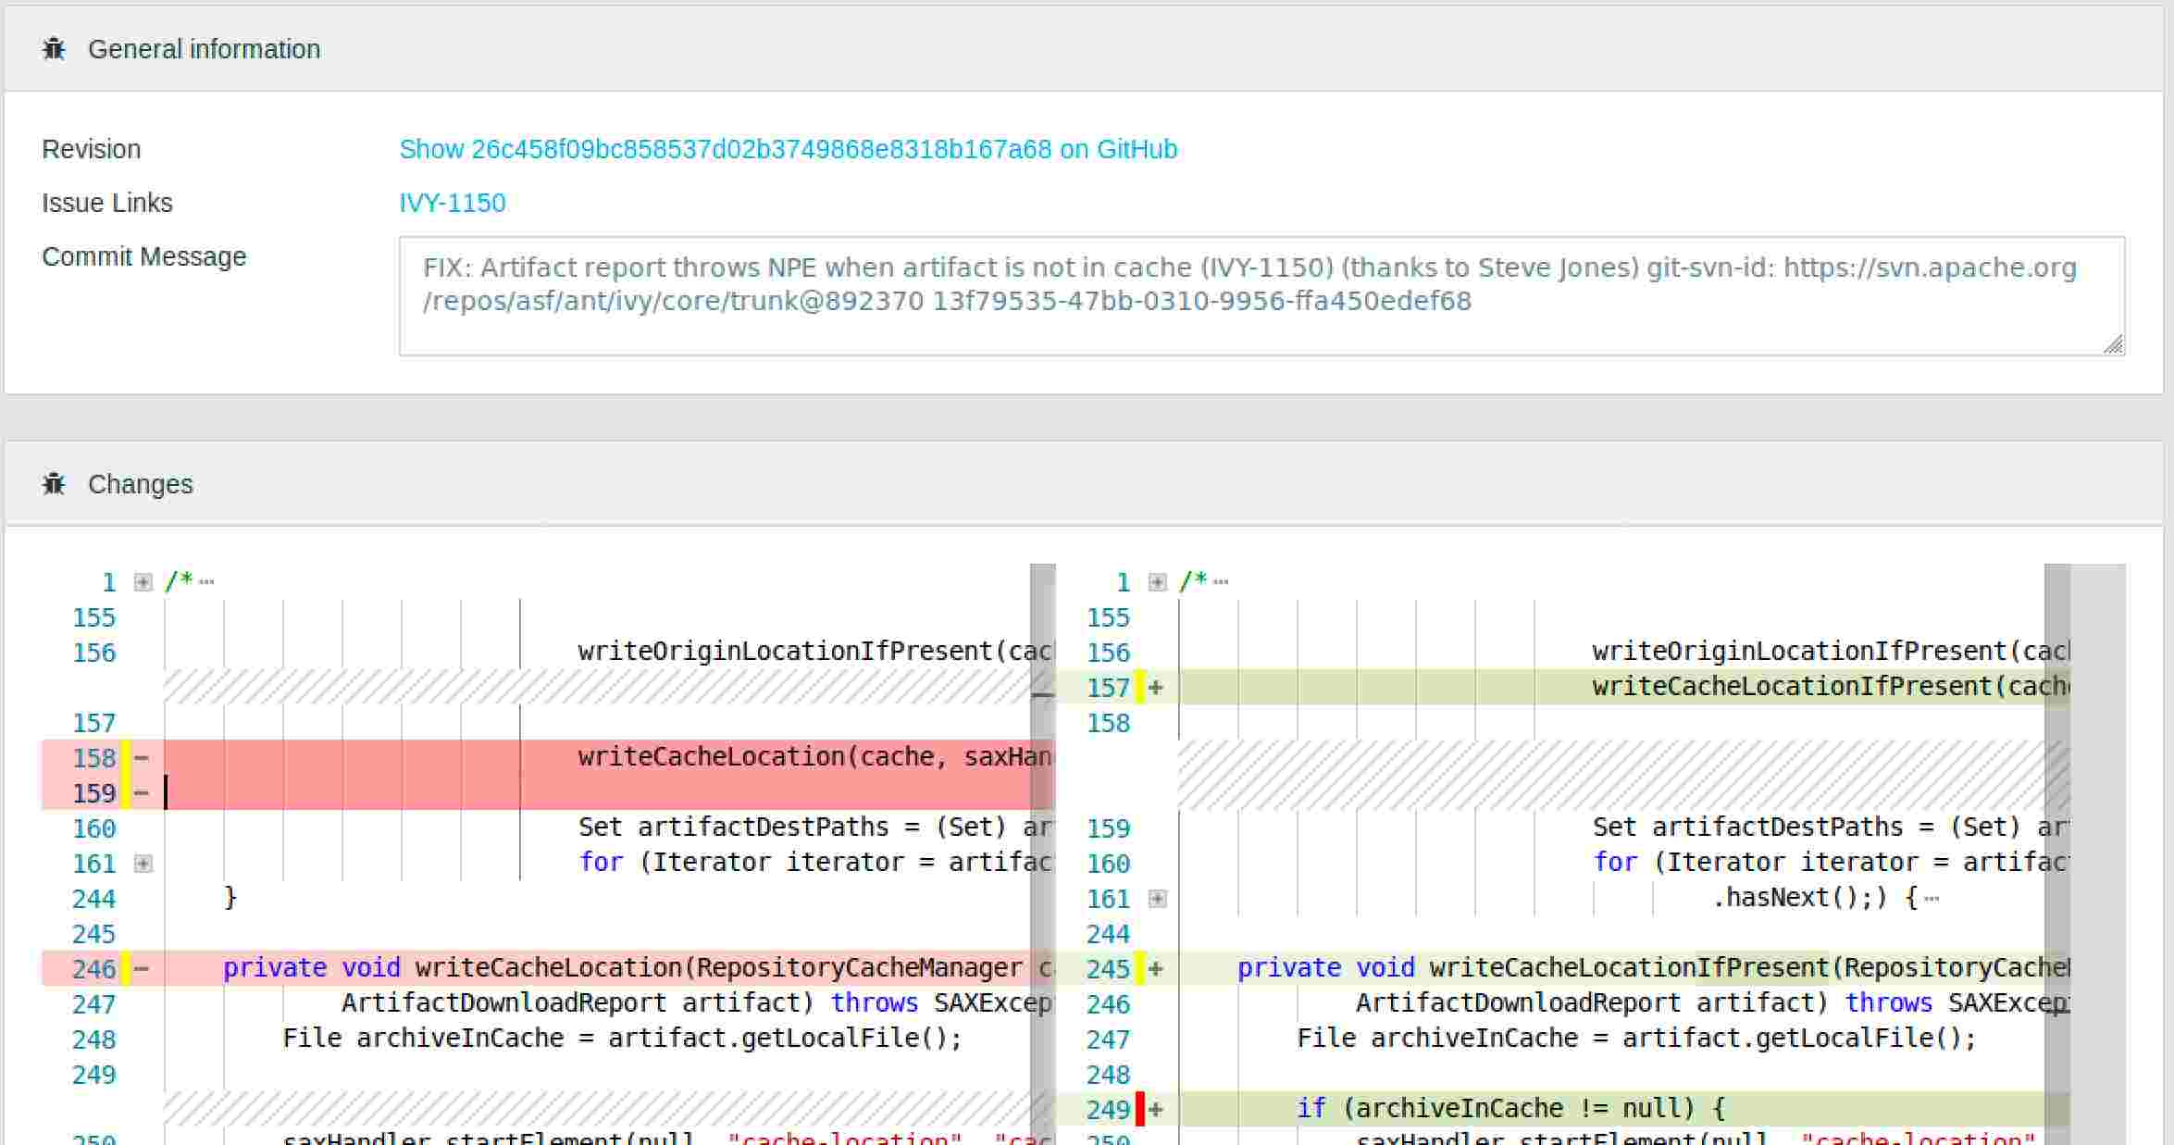Grab the commit message box resize handle
2174x1145 pixels.
2113,344
